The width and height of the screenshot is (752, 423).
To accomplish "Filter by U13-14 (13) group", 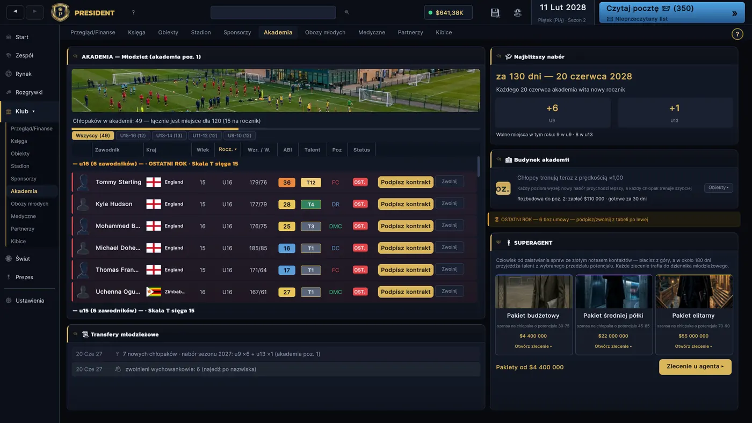I will (x=169, y=136).
